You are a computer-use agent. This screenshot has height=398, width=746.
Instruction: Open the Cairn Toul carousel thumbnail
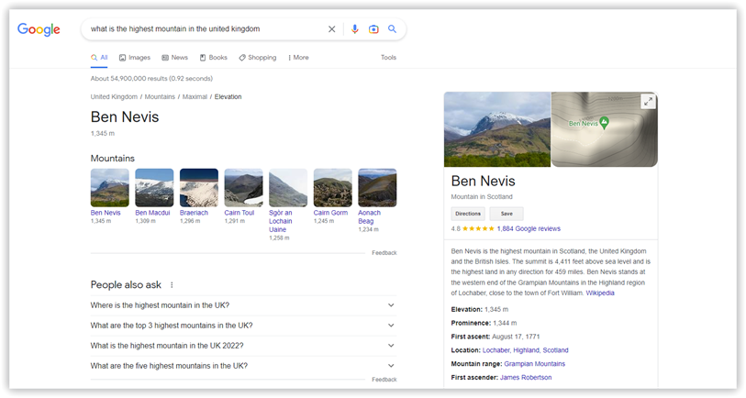[x=243, y=187]
